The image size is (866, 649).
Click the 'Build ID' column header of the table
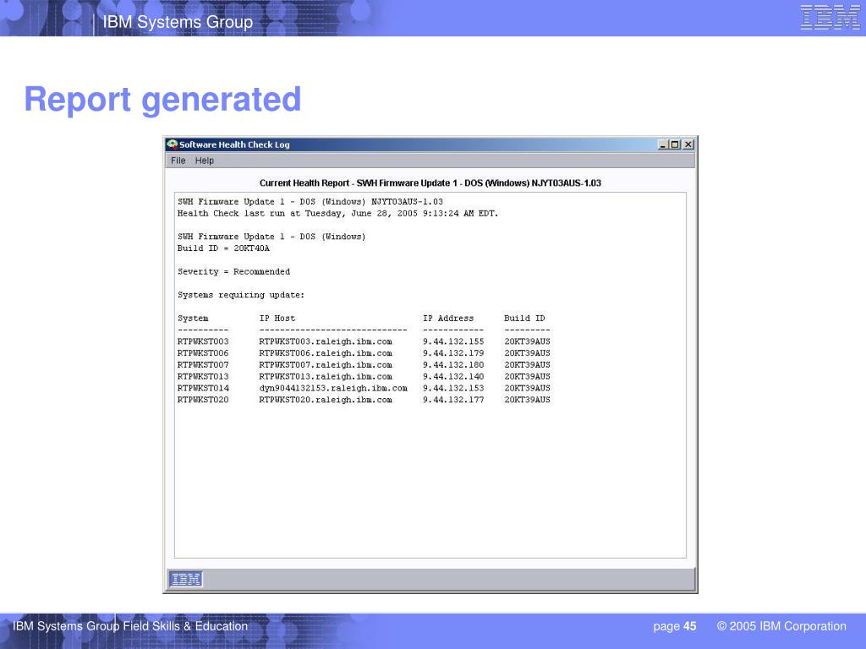point(524,319)
